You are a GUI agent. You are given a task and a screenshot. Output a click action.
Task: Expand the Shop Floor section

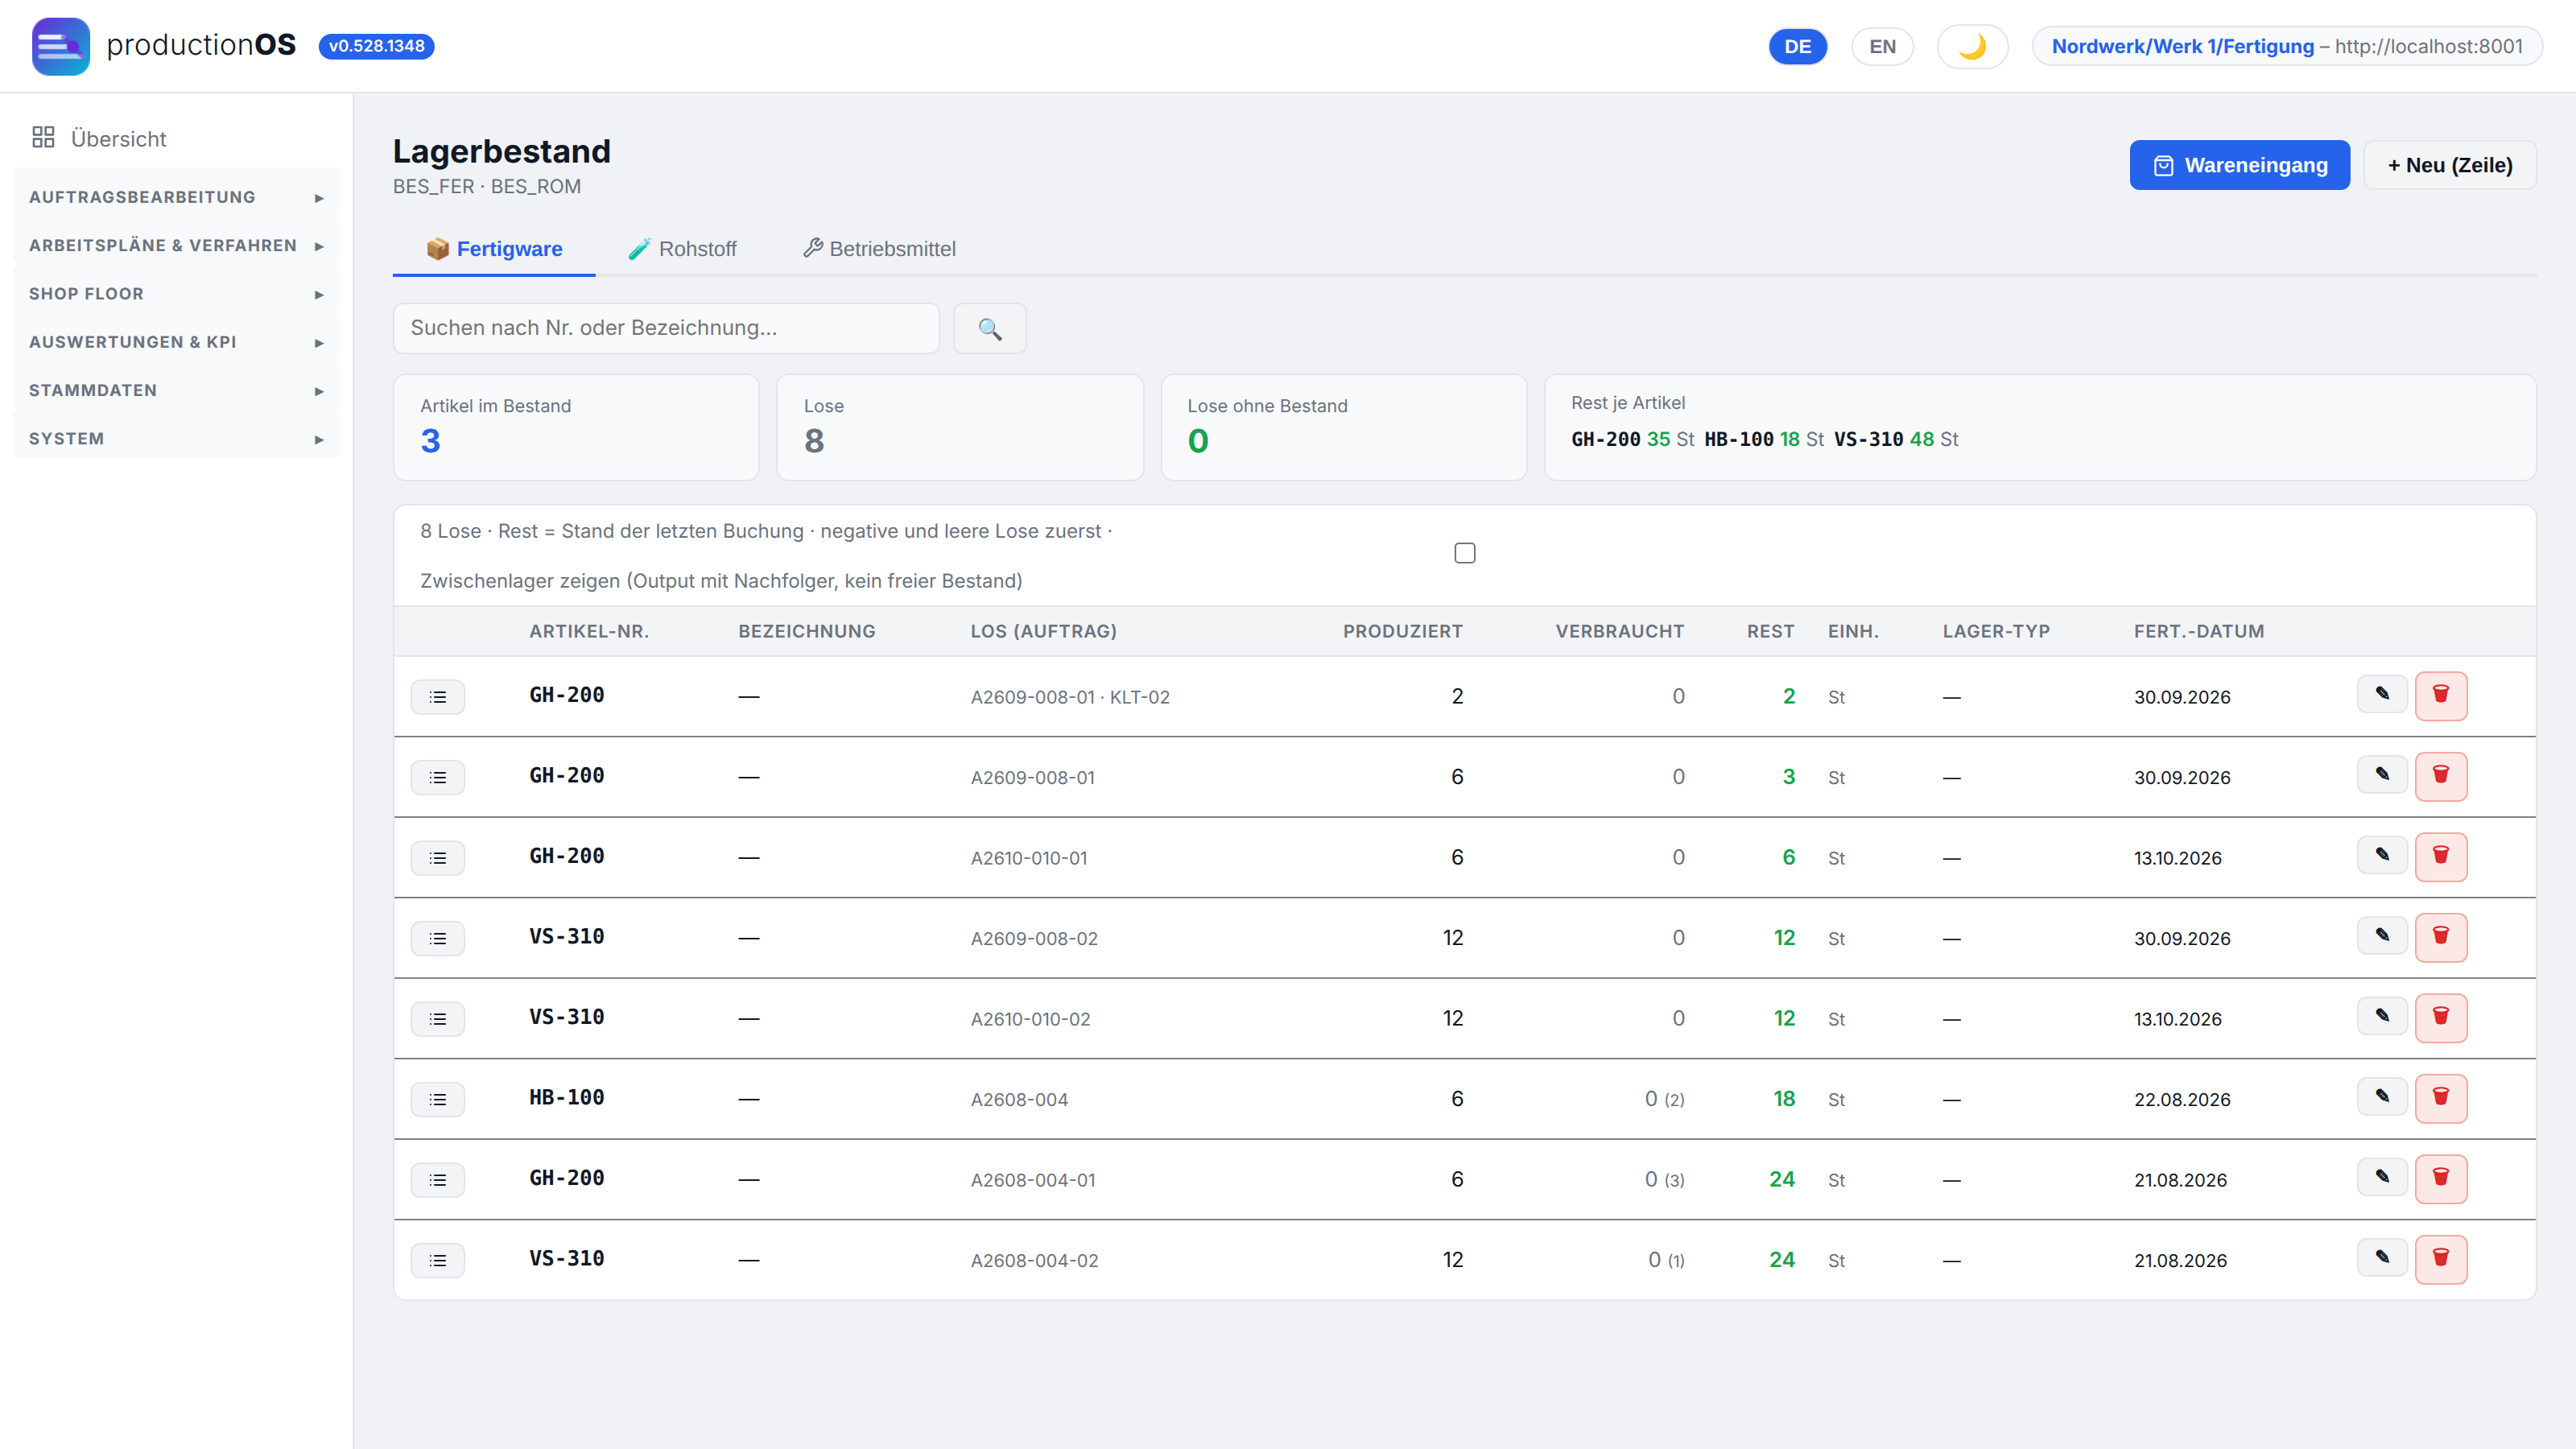pos(176,294)
